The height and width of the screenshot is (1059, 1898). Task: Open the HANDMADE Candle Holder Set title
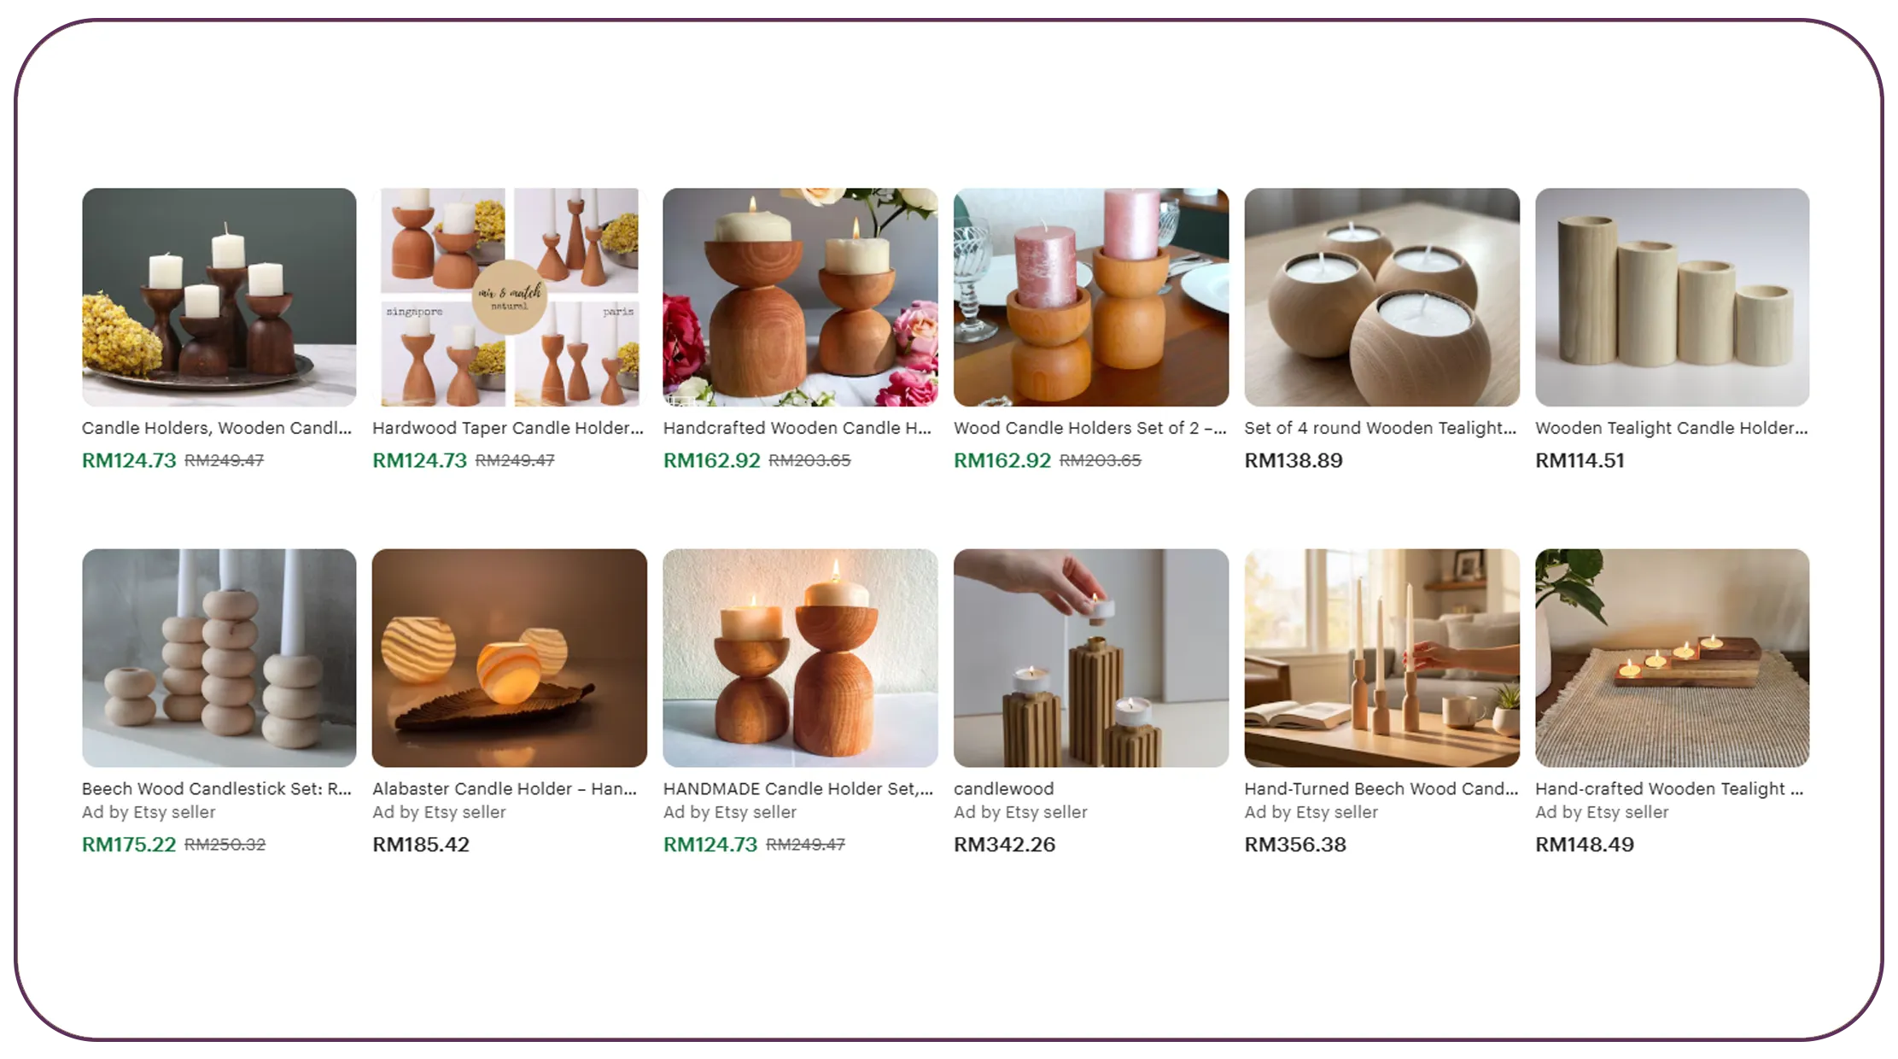[x=797, y=789]
